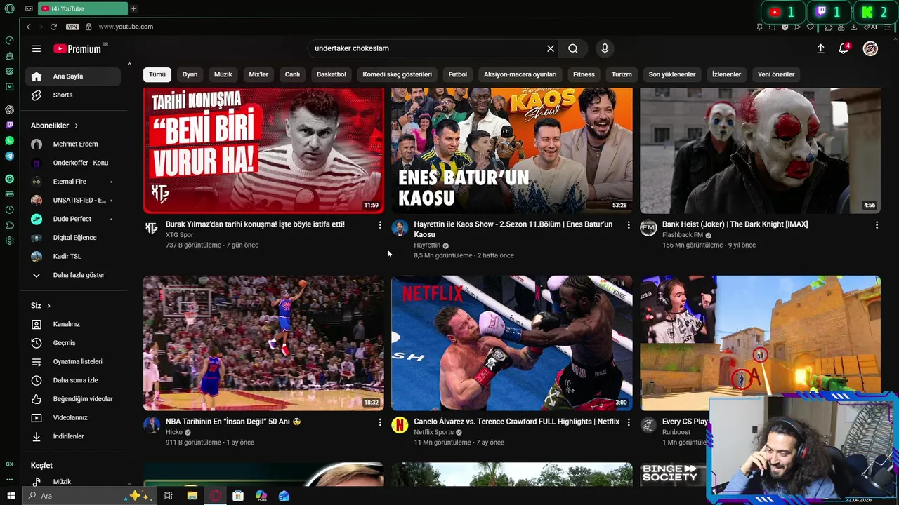Image resolution: width=899 pixels, height=505 pixels.
Task: Select Yeni öneriler filter chip
Action: (776, 74)
